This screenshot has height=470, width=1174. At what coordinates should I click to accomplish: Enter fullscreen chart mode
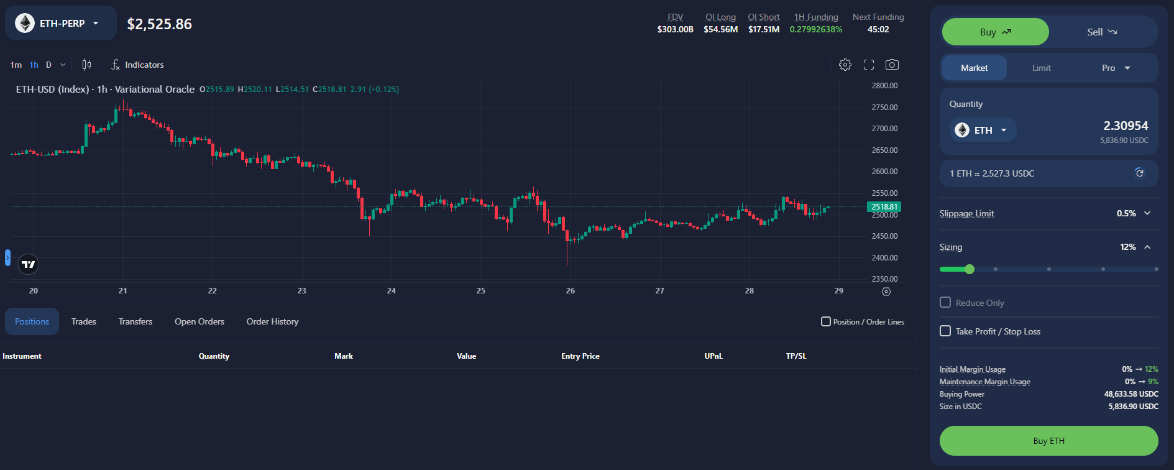pos(869,65)
